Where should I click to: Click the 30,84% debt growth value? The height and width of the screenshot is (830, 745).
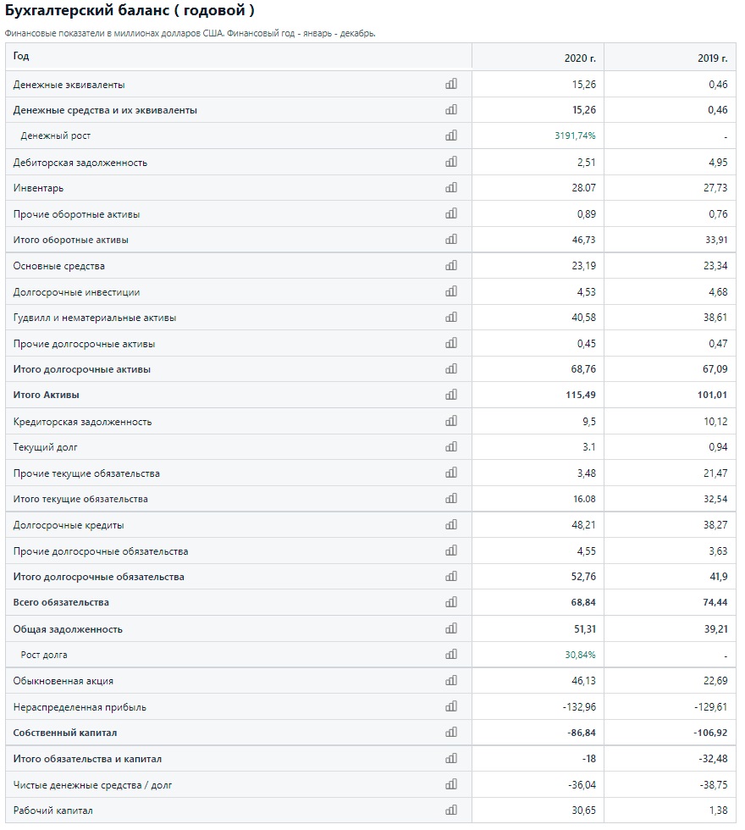[580, 655]
